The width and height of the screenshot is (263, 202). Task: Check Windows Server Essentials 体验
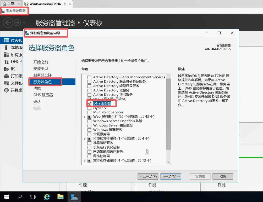pyautogui.click(x=89, y=121)
